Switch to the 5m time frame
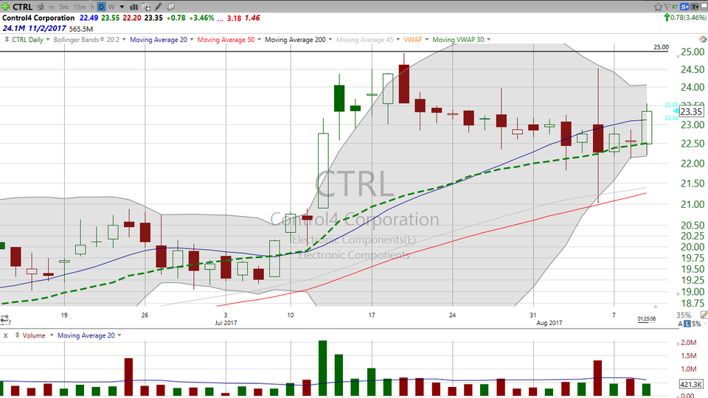708x398 pixels. 63,7
